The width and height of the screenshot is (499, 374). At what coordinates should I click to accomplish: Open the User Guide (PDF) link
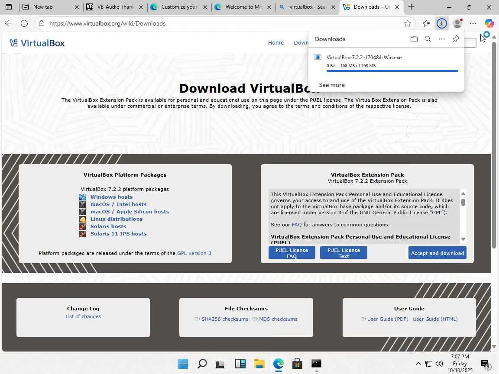point(388,319)
